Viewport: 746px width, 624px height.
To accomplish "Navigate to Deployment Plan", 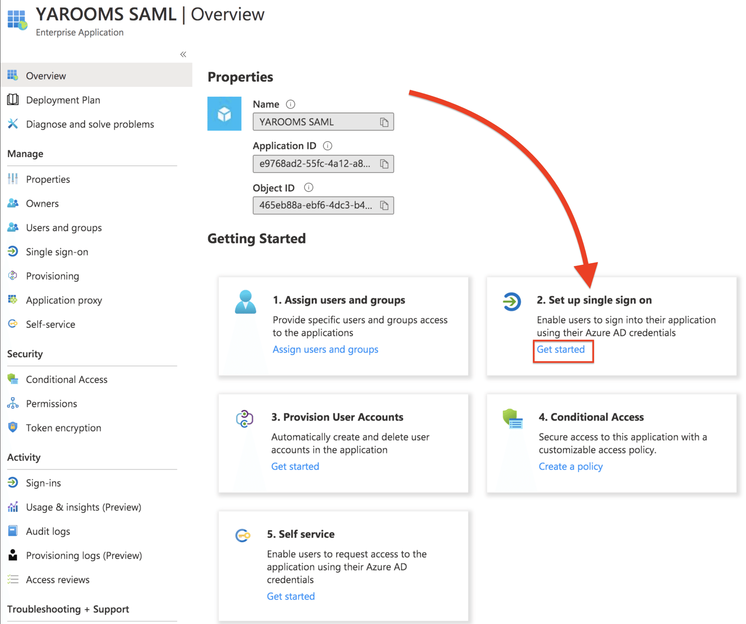I will click(63, 100).
